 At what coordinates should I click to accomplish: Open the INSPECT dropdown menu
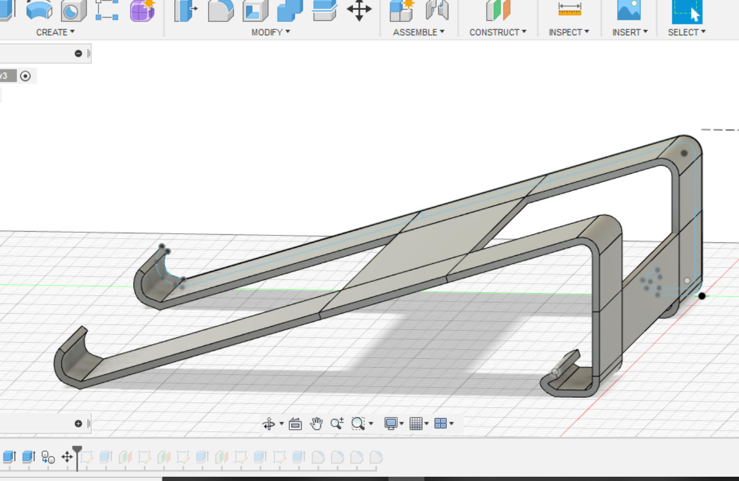tap(569, 32)
